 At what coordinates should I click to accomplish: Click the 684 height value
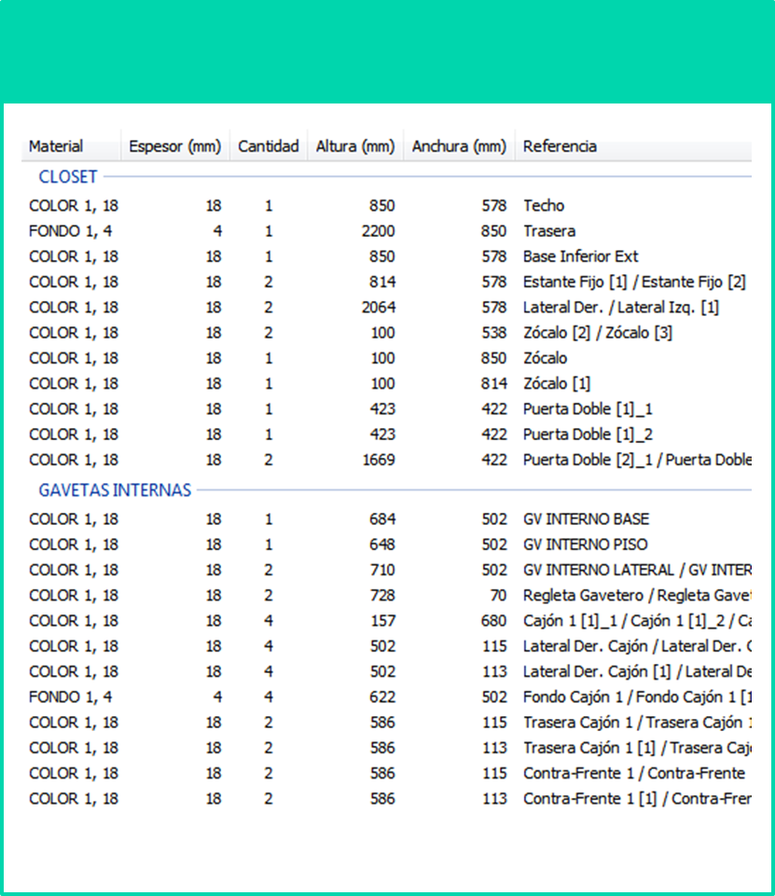pos(382,518)
